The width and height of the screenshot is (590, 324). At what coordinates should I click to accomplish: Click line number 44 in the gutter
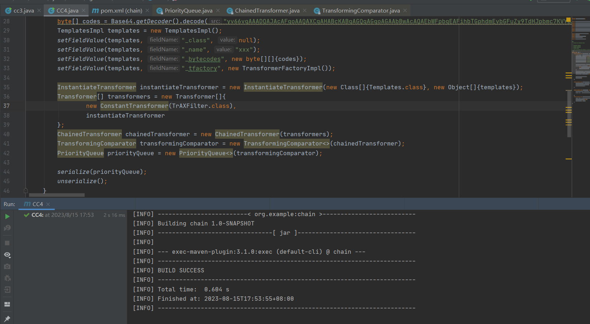pyautogui.click(x=7, y=172)
